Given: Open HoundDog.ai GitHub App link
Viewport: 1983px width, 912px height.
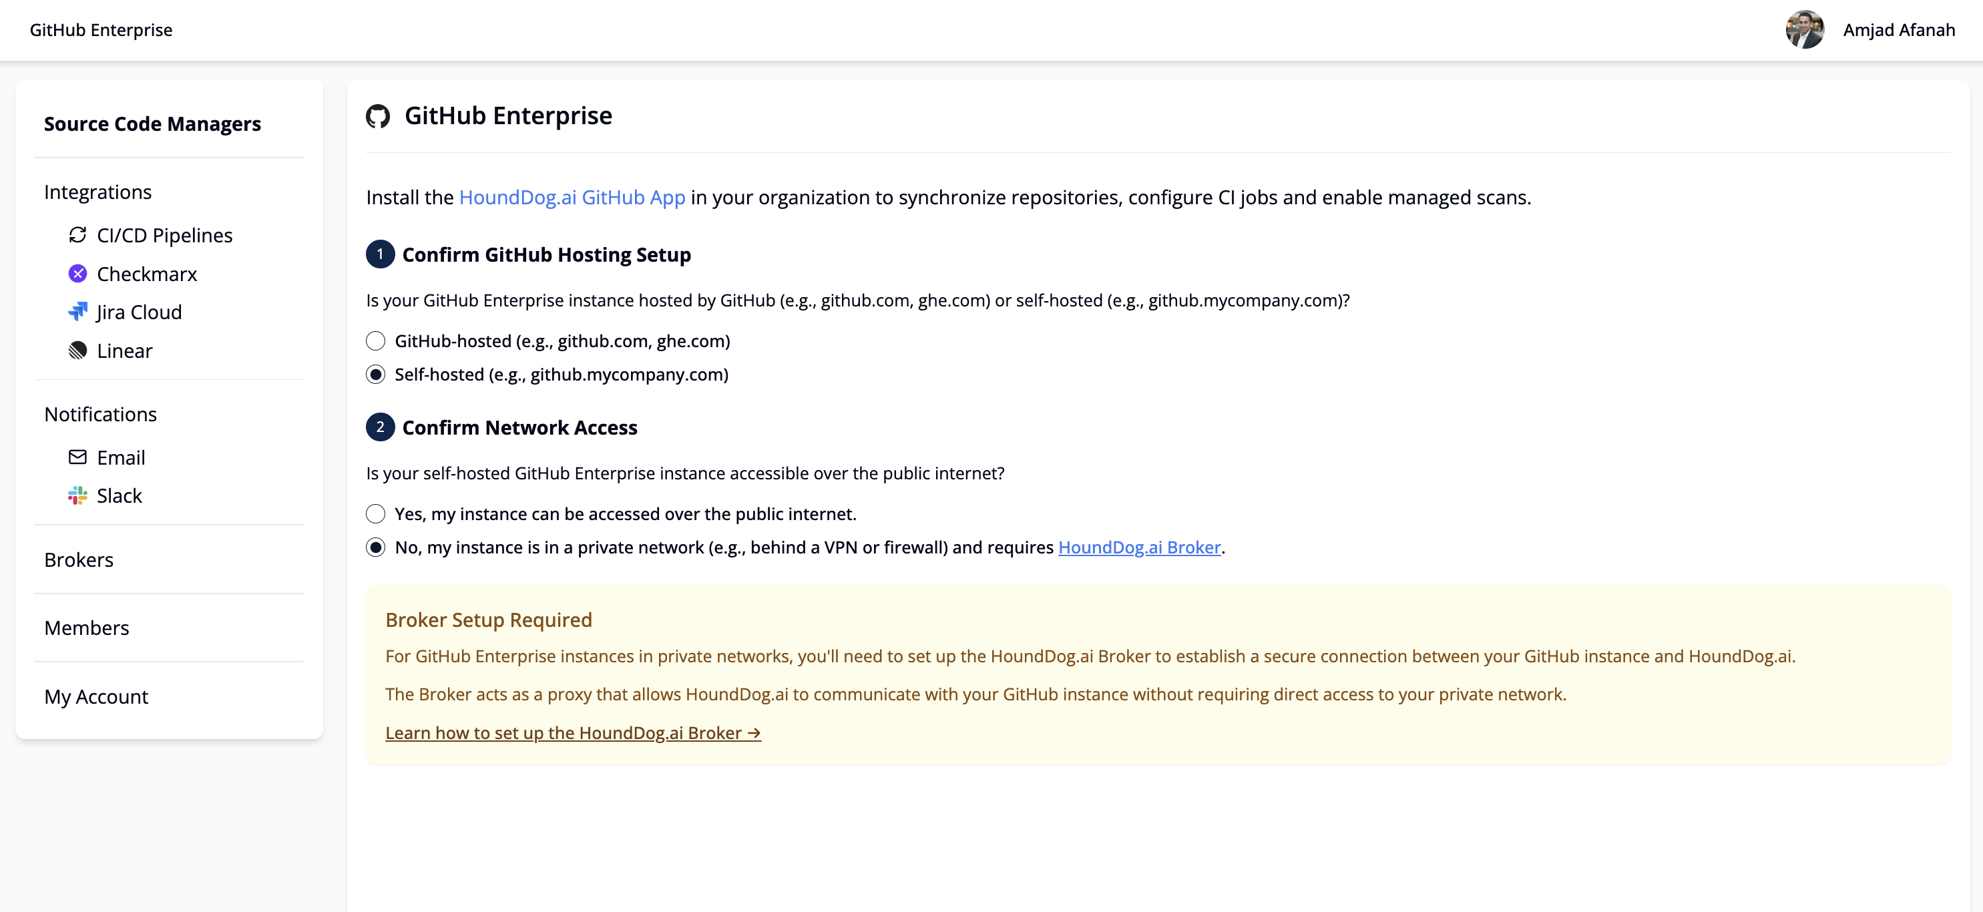Looking at the screenshot, I should (572, 198).
